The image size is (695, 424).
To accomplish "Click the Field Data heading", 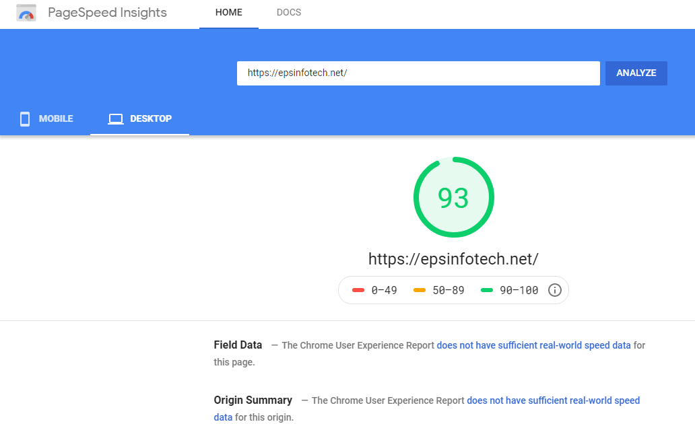I will pos(238,345).
